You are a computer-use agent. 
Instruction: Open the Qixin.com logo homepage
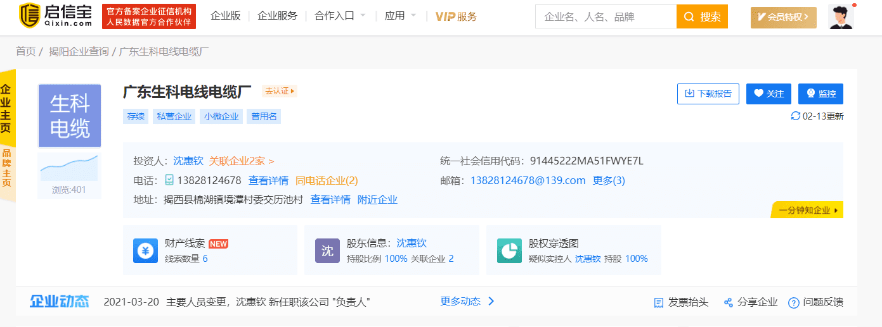(56, 16)
